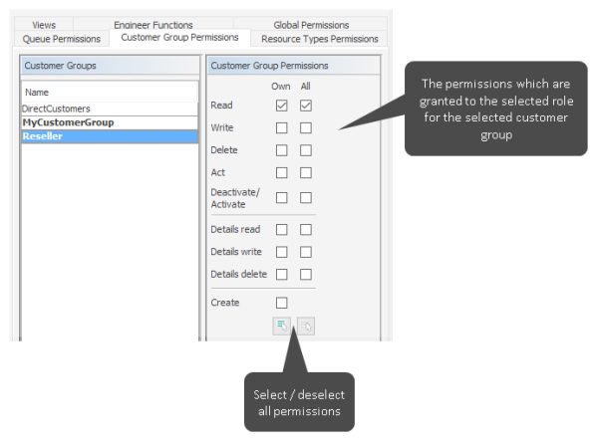Check the Act All checkbox
The width and height of the screenshot is (598, 442).
tap(306, 173)
